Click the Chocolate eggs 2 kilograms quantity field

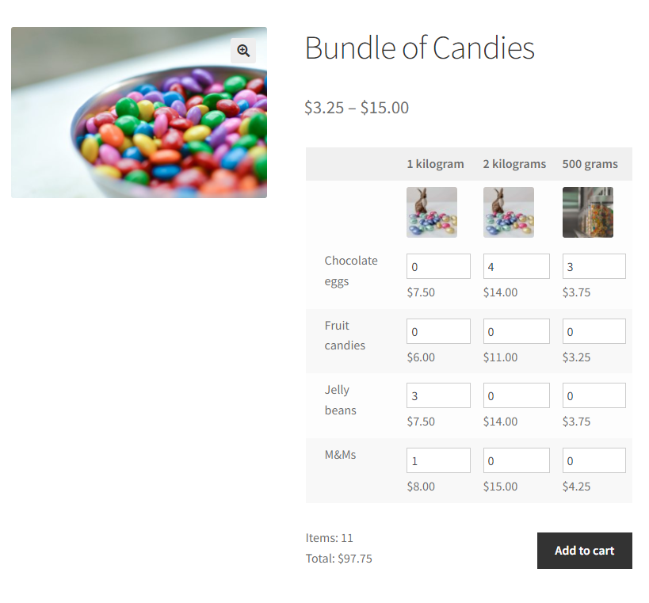(516, 266)
